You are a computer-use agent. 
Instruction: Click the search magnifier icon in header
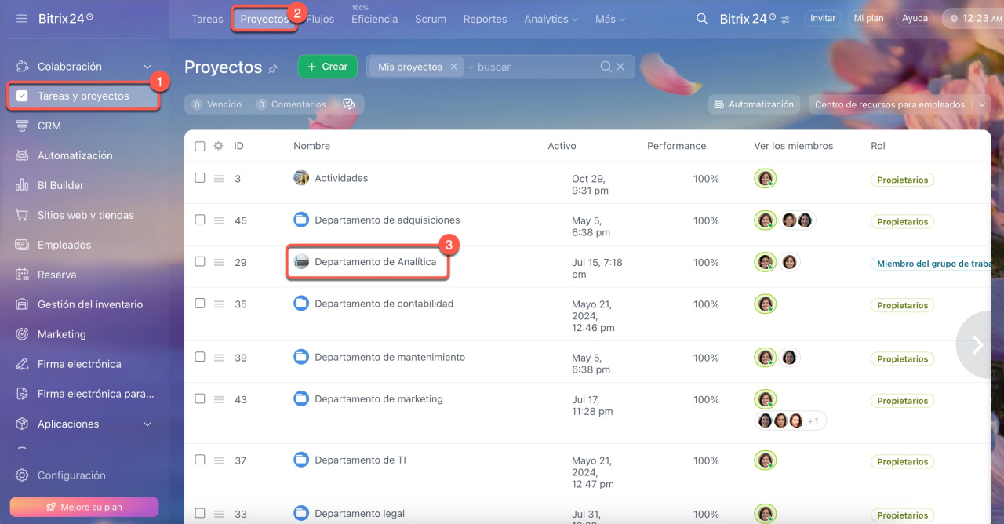pos(702,18)
